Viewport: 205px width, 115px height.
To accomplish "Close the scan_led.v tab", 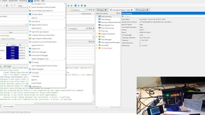I will [x=147, y=10].
